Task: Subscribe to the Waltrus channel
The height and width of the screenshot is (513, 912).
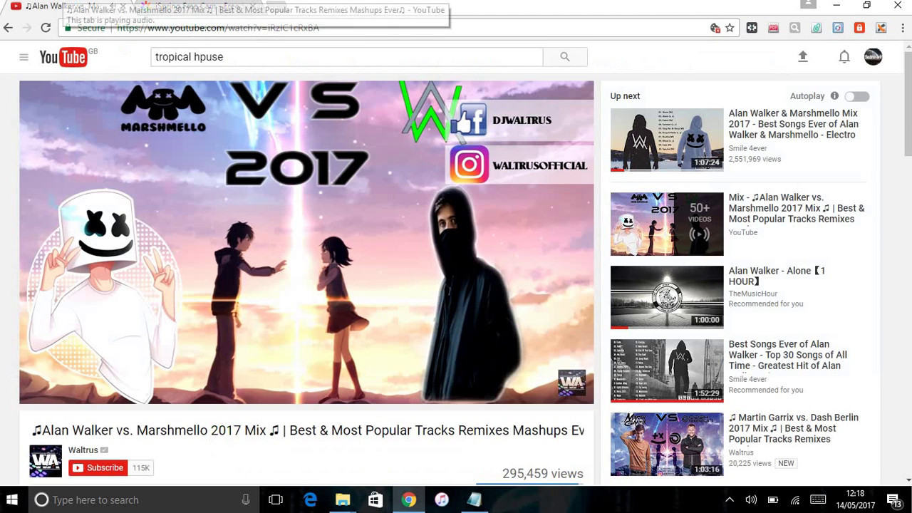Action: point(98,468)
